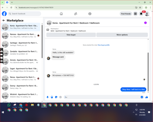Image resolution: width=153 pixels, height=122 pixels.
Task: Click the browser address bar URL
Action: click(36, 8)
